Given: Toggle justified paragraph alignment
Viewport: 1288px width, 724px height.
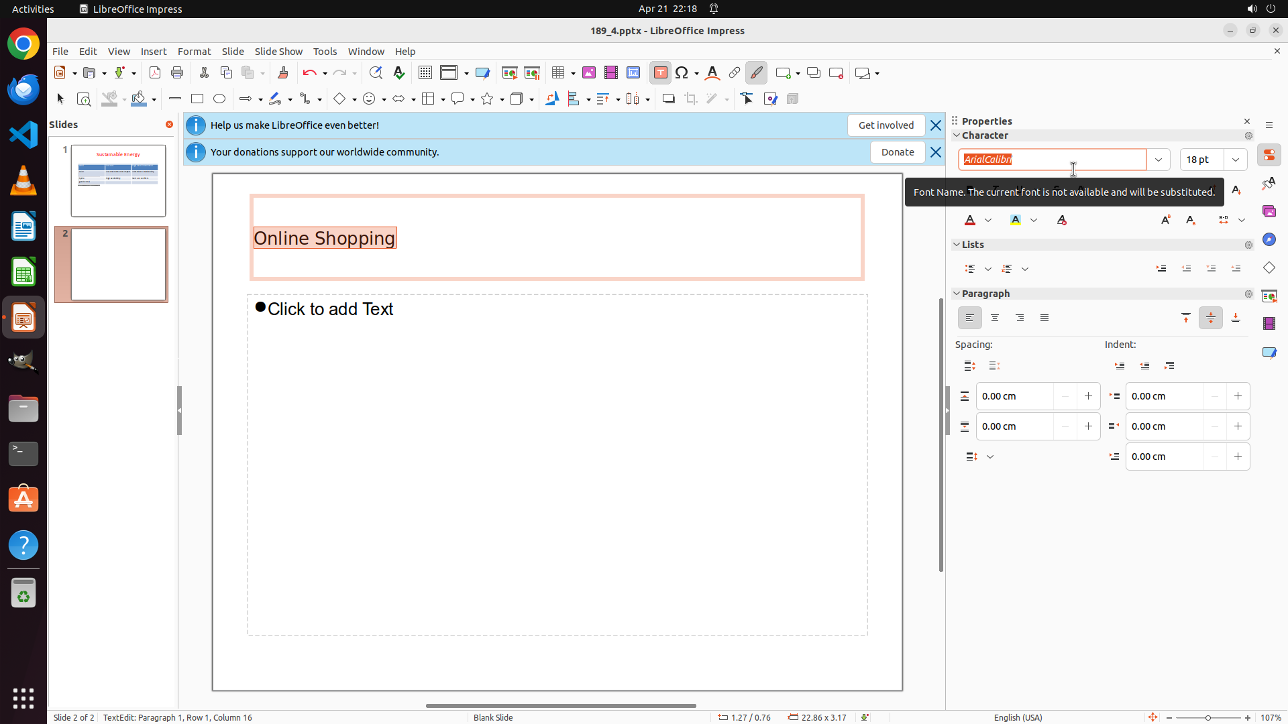Looking at the screenshot, I should click(1044, 318).
